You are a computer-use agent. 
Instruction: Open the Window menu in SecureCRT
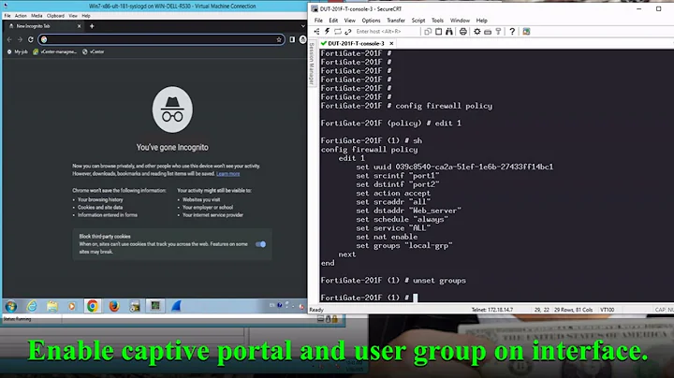click(x=460, y=21)
